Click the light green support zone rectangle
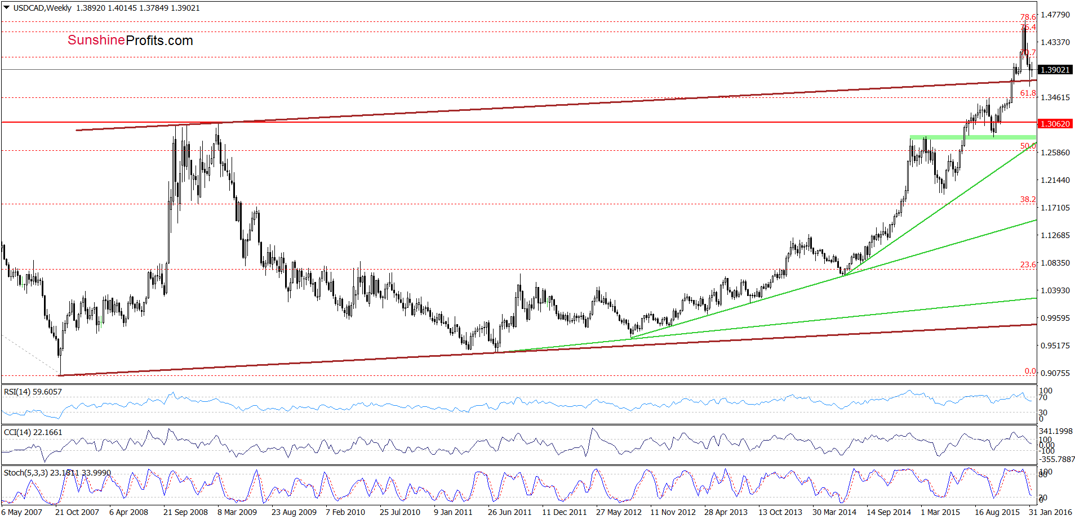This screenshot has height=520, width=1075. pos(973,137)
